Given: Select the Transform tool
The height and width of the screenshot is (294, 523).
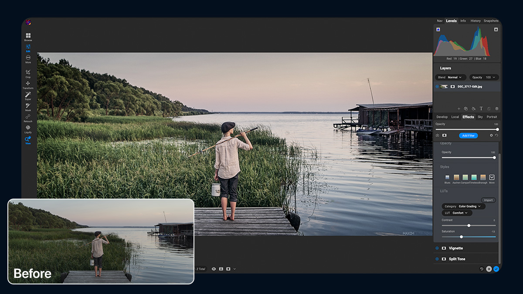Looking at the screenshot, I should tap(28, 84).
